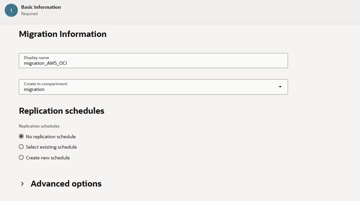The width and height of the screenshot is (360, 201).
Task: Click the step 1 circle icon
Action: point(11,10)
